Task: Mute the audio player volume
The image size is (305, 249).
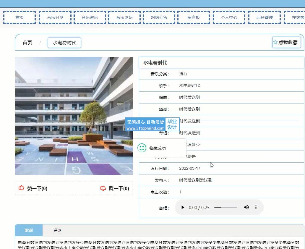Action: click(246, 207)
